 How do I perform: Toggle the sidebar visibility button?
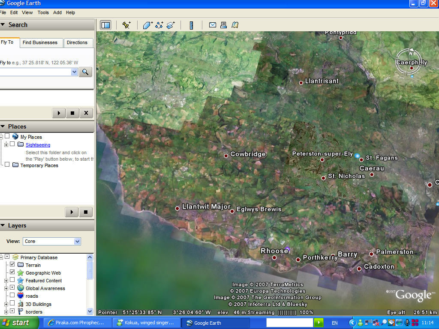click(x=105, y=25)
